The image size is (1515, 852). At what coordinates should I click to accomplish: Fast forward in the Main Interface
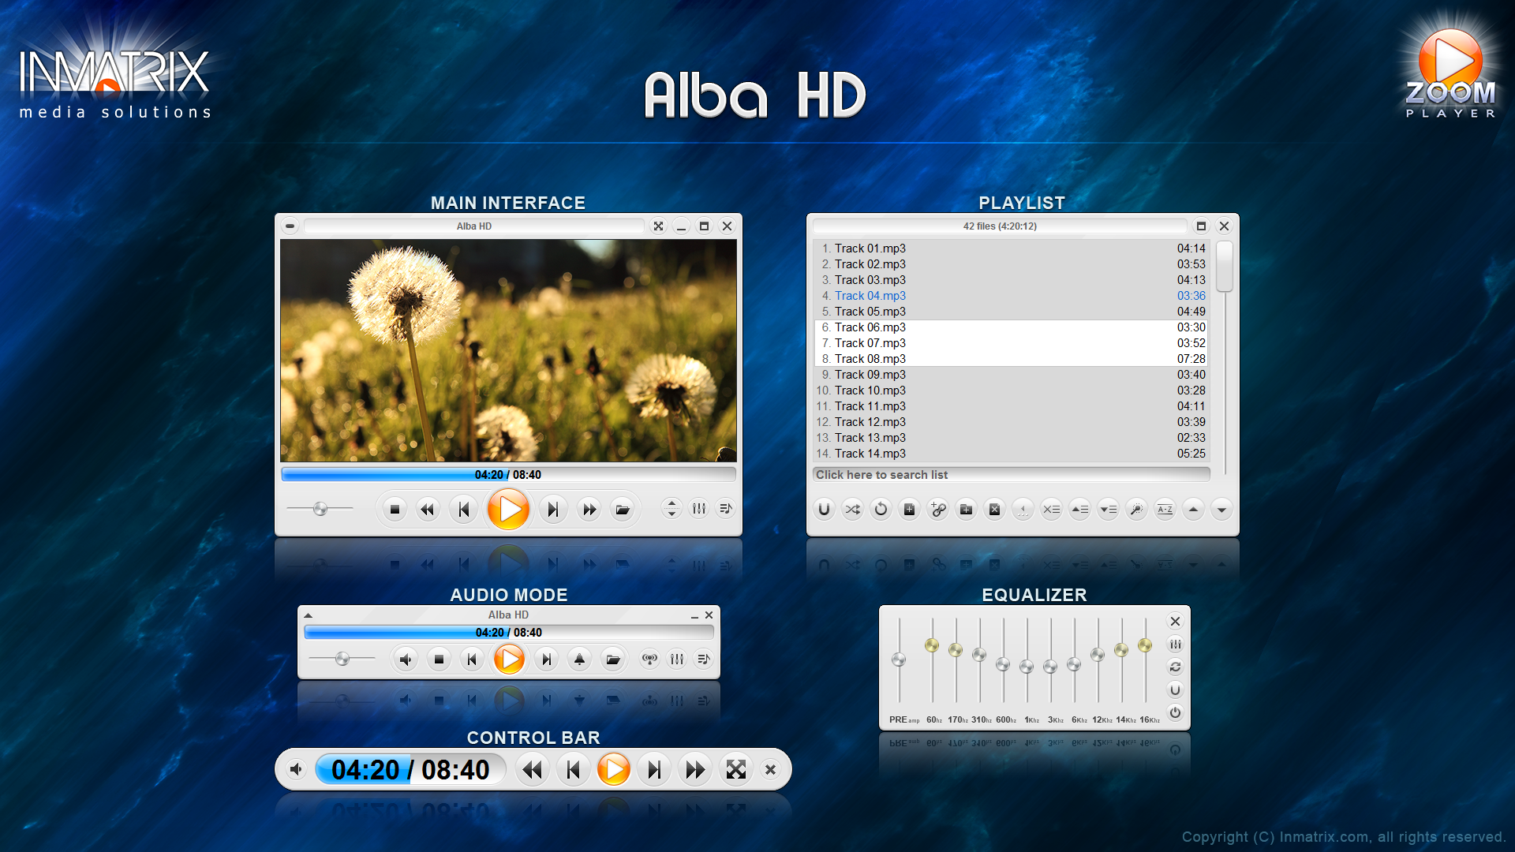589,510
